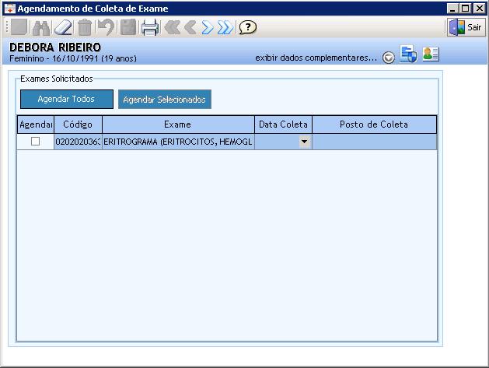Open the document shield icon
Viewport: 489px width, 368px height.
click(x=408, y=54)
